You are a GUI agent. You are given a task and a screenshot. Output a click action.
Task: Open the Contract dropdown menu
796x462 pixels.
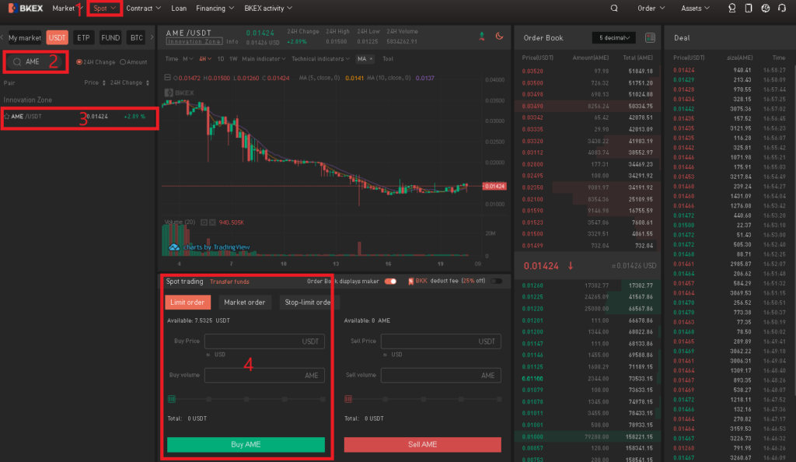(144, 8)
